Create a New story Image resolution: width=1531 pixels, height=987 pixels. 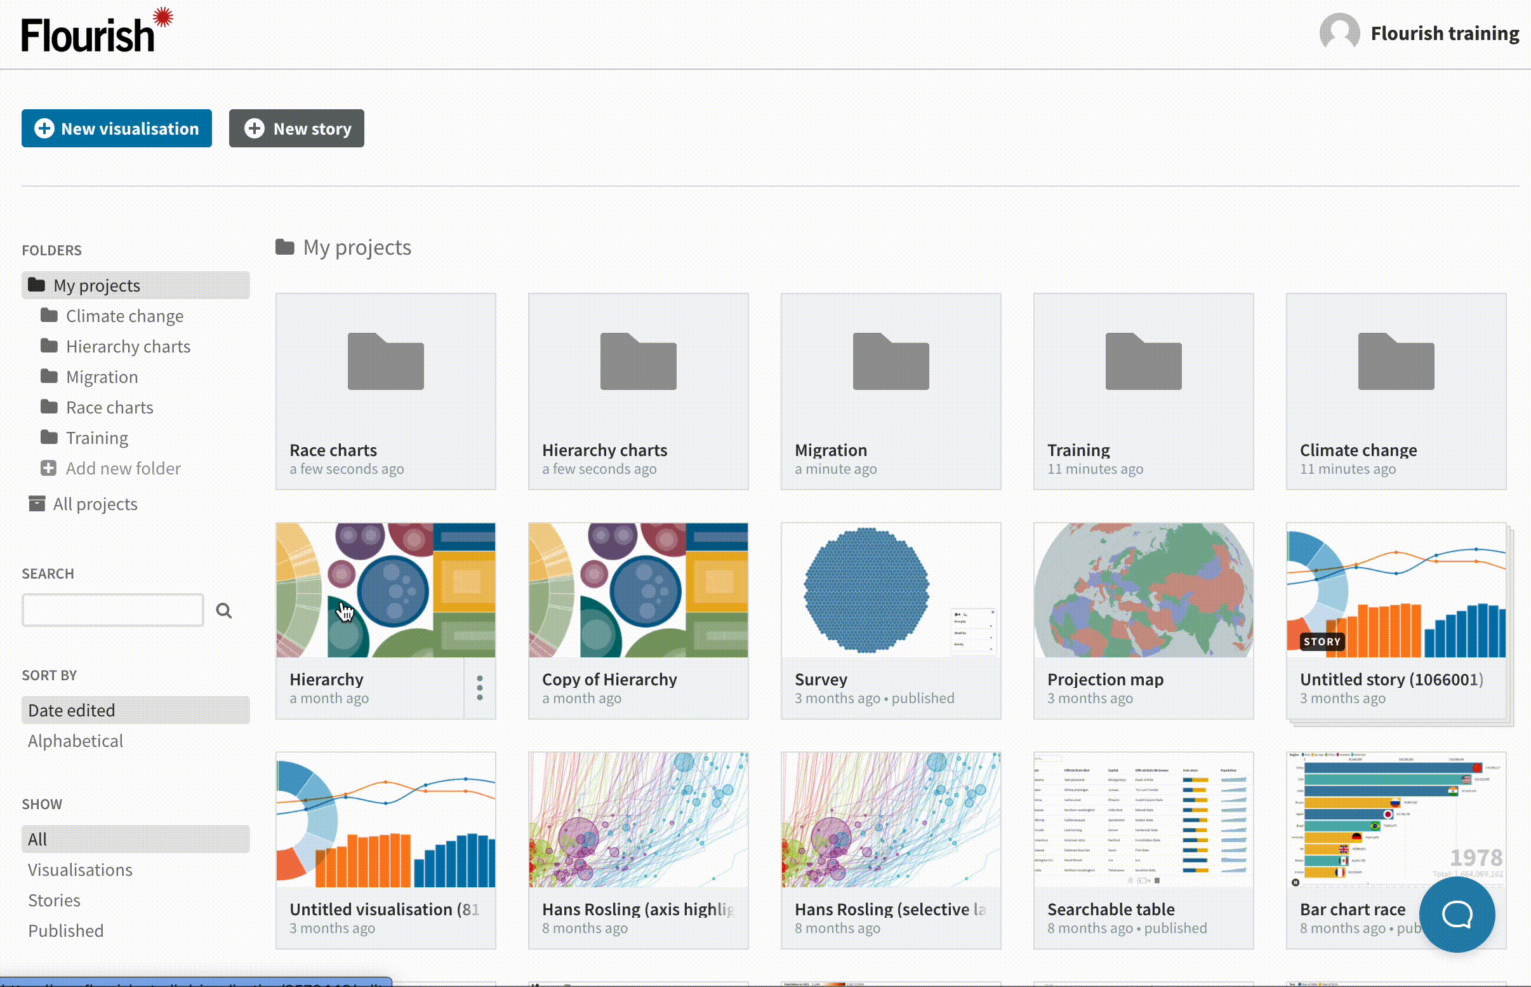(x=296, y=128)
